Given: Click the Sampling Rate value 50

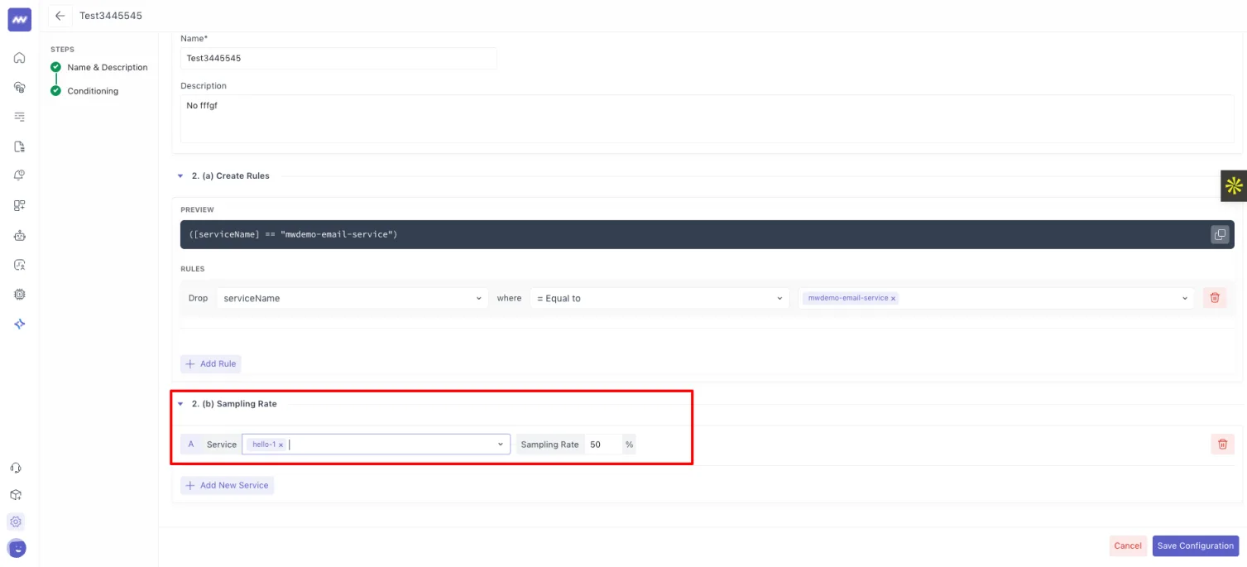Looking at the screenshot, I should coord(603,444).
